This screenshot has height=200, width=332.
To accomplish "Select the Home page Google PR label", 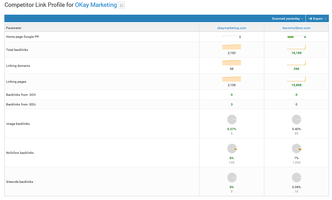I will tap(22, 37).
